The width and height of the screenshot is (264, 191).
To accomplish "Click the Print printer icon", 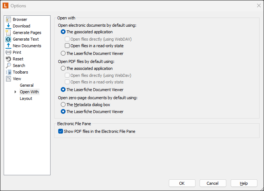I will [8, 52].
